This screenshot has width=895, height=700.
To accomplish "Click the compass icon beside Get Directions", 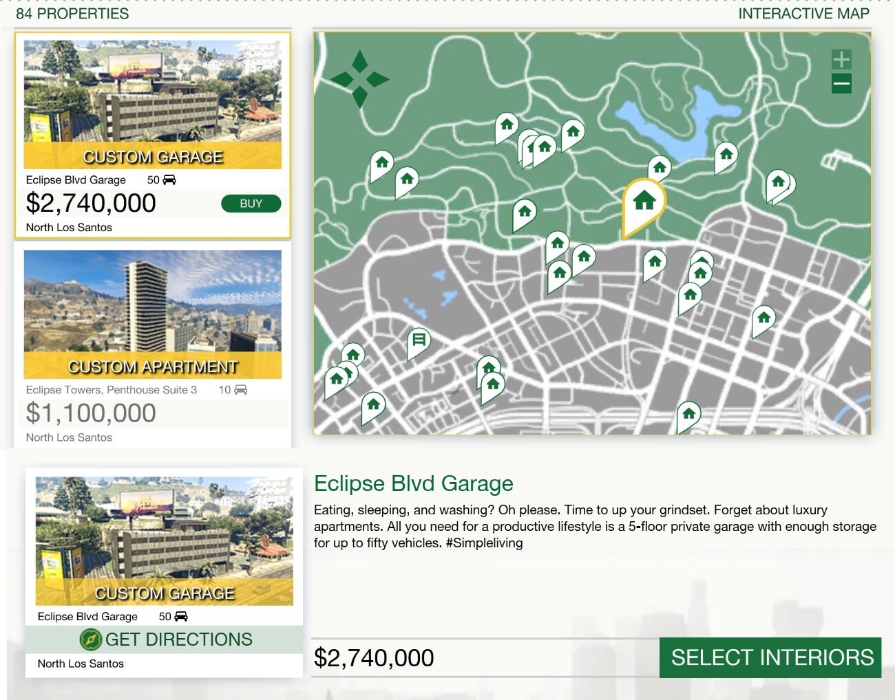I will [90, 639].
